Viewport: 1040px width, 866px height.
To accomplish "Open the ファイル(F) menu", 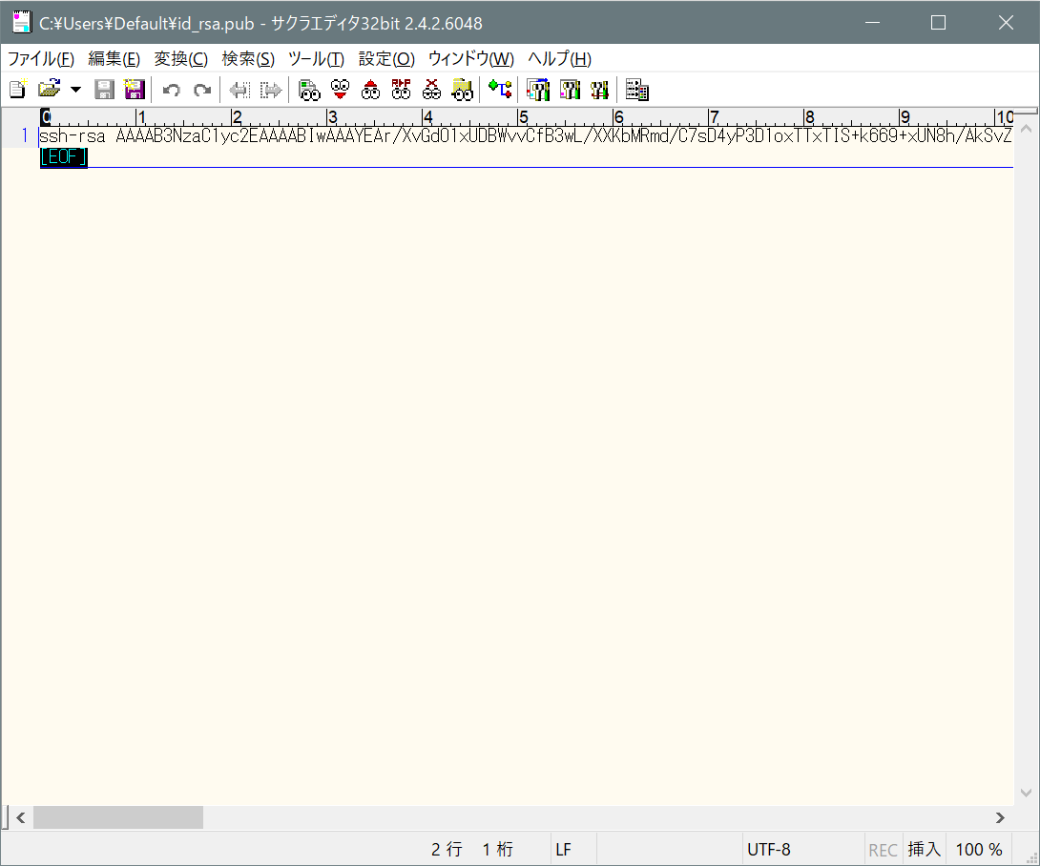I will pyautogui.click(x=40, y=59).
